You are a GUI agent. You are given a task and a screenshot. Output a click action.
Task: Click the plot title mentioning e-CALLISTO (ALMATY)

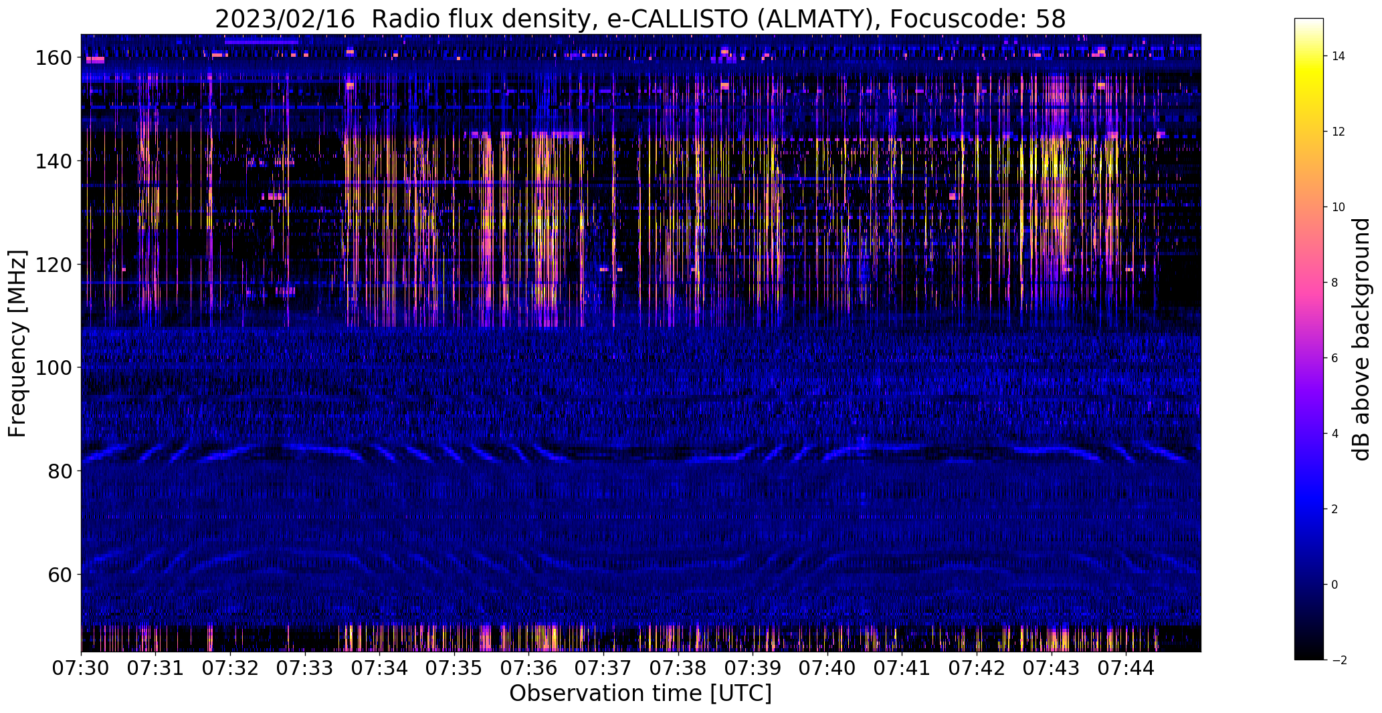[x=640, y=19]
